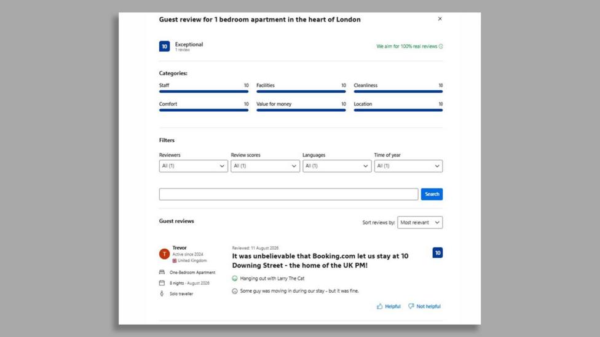Click the United Kingdom flag icon
Image resolution: width=600 pixels, height=337 pixels.
[175, 261]
